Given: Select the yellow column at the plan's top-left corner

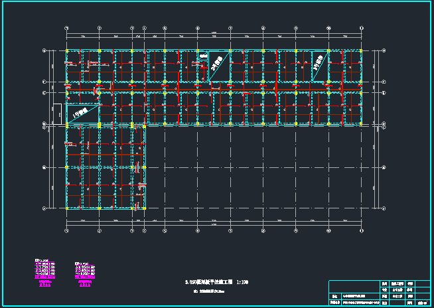Looking at the screenshot, I should 67,50.
